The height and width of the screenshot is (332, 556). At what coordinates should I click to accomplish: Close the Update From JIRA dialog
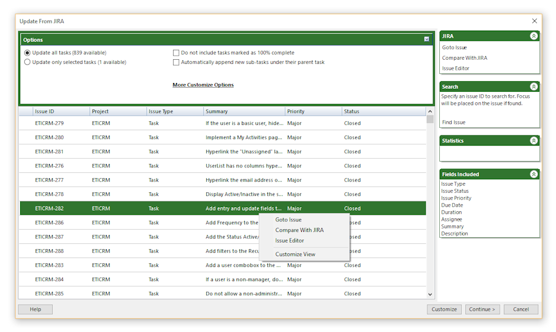(535, 21)
